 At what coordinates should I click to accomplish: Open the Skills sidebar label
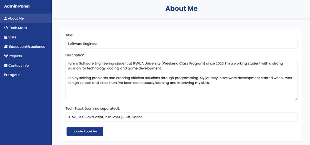tap(12, 37)
